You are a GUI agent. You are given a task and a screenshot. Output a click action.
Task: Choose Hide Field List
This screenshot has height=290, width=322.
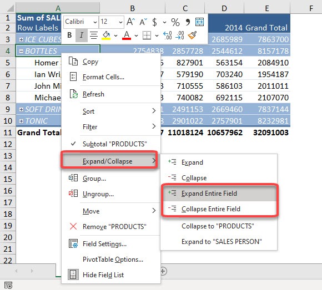point(111,274)
